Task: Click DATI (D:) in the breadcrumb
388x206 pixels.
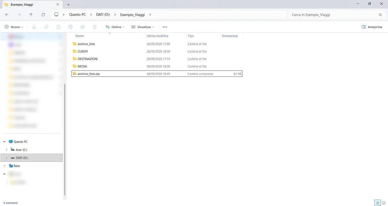Action: click(103, 15)
